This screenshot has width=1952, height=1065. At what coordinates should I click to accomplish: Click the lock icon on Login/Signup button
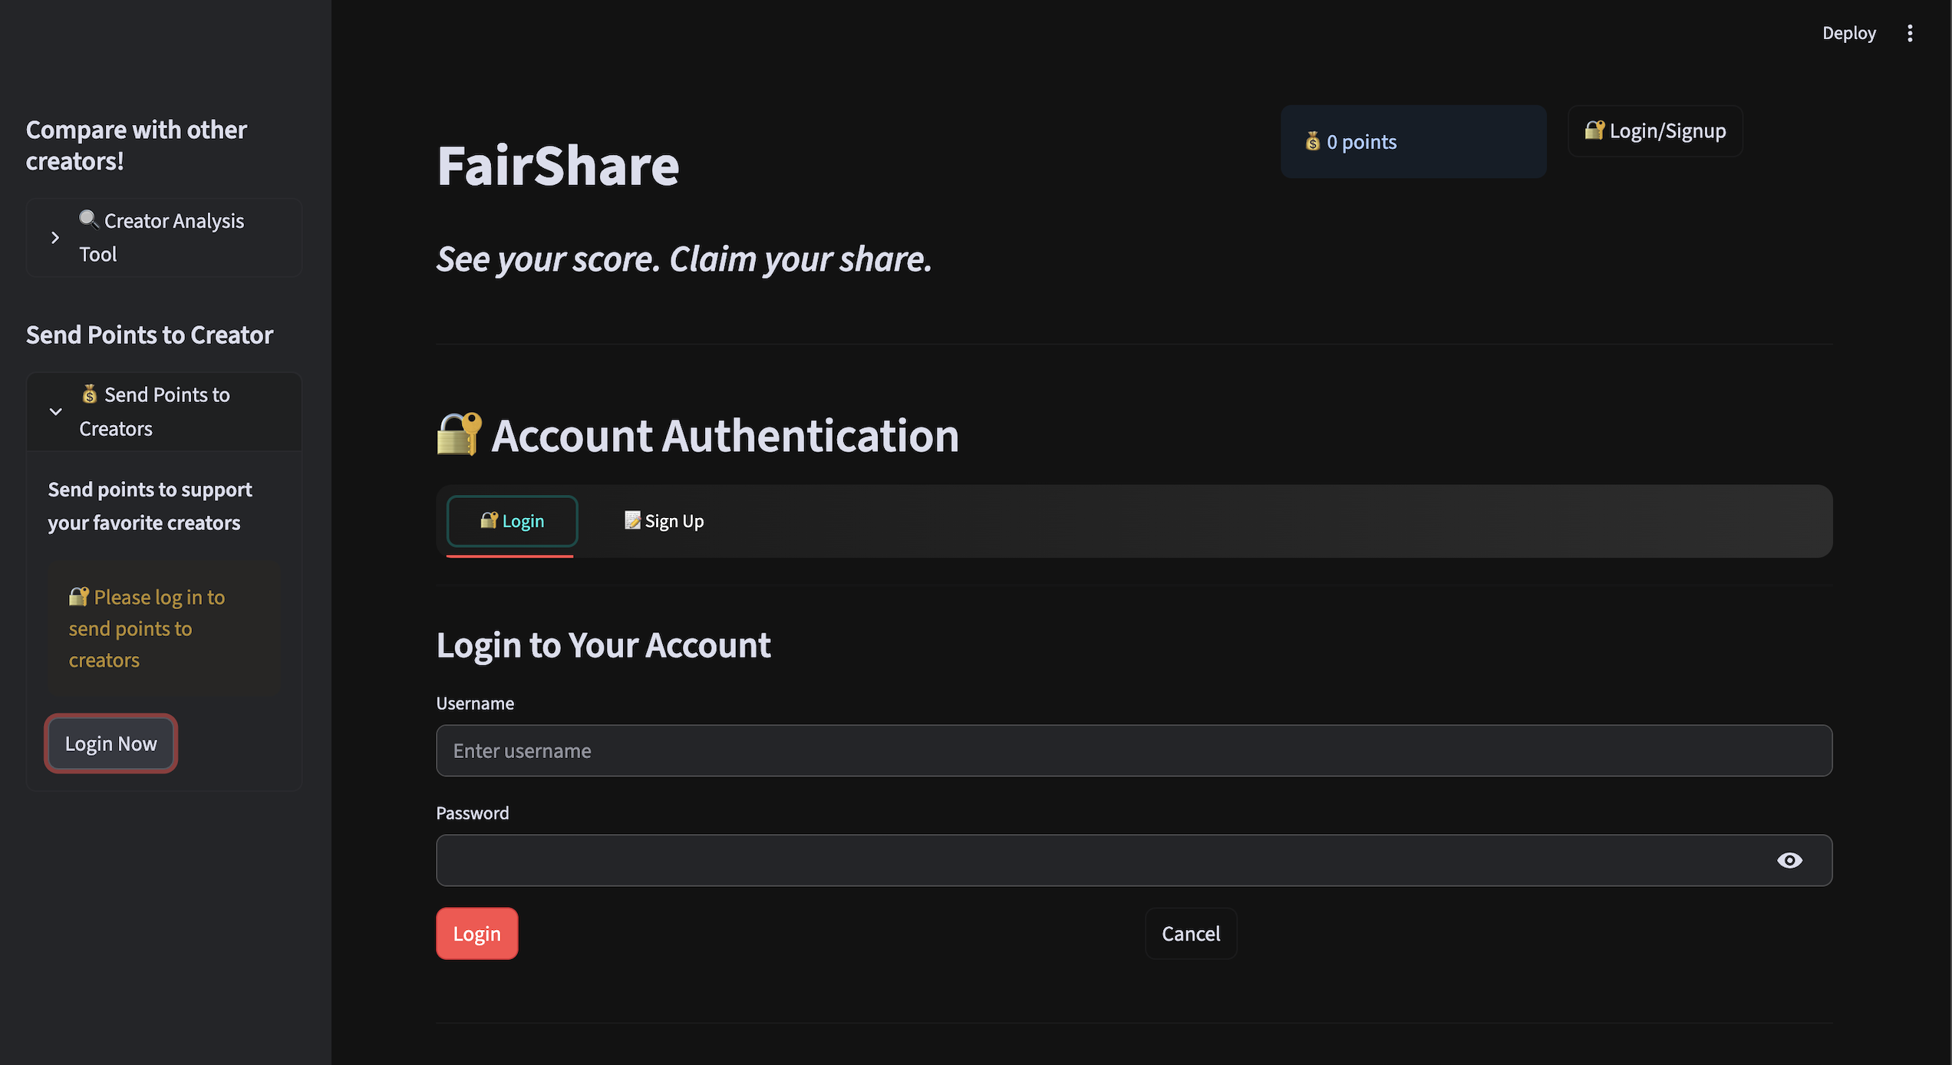click(x=1594, y=130)
